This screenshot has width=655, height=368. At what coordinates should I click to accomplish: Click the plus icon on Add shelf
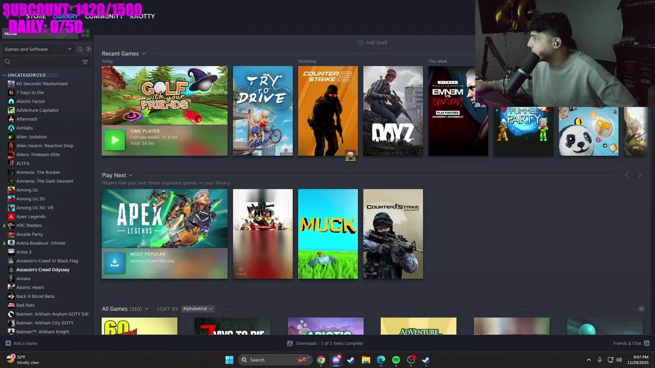coord(360,42)
